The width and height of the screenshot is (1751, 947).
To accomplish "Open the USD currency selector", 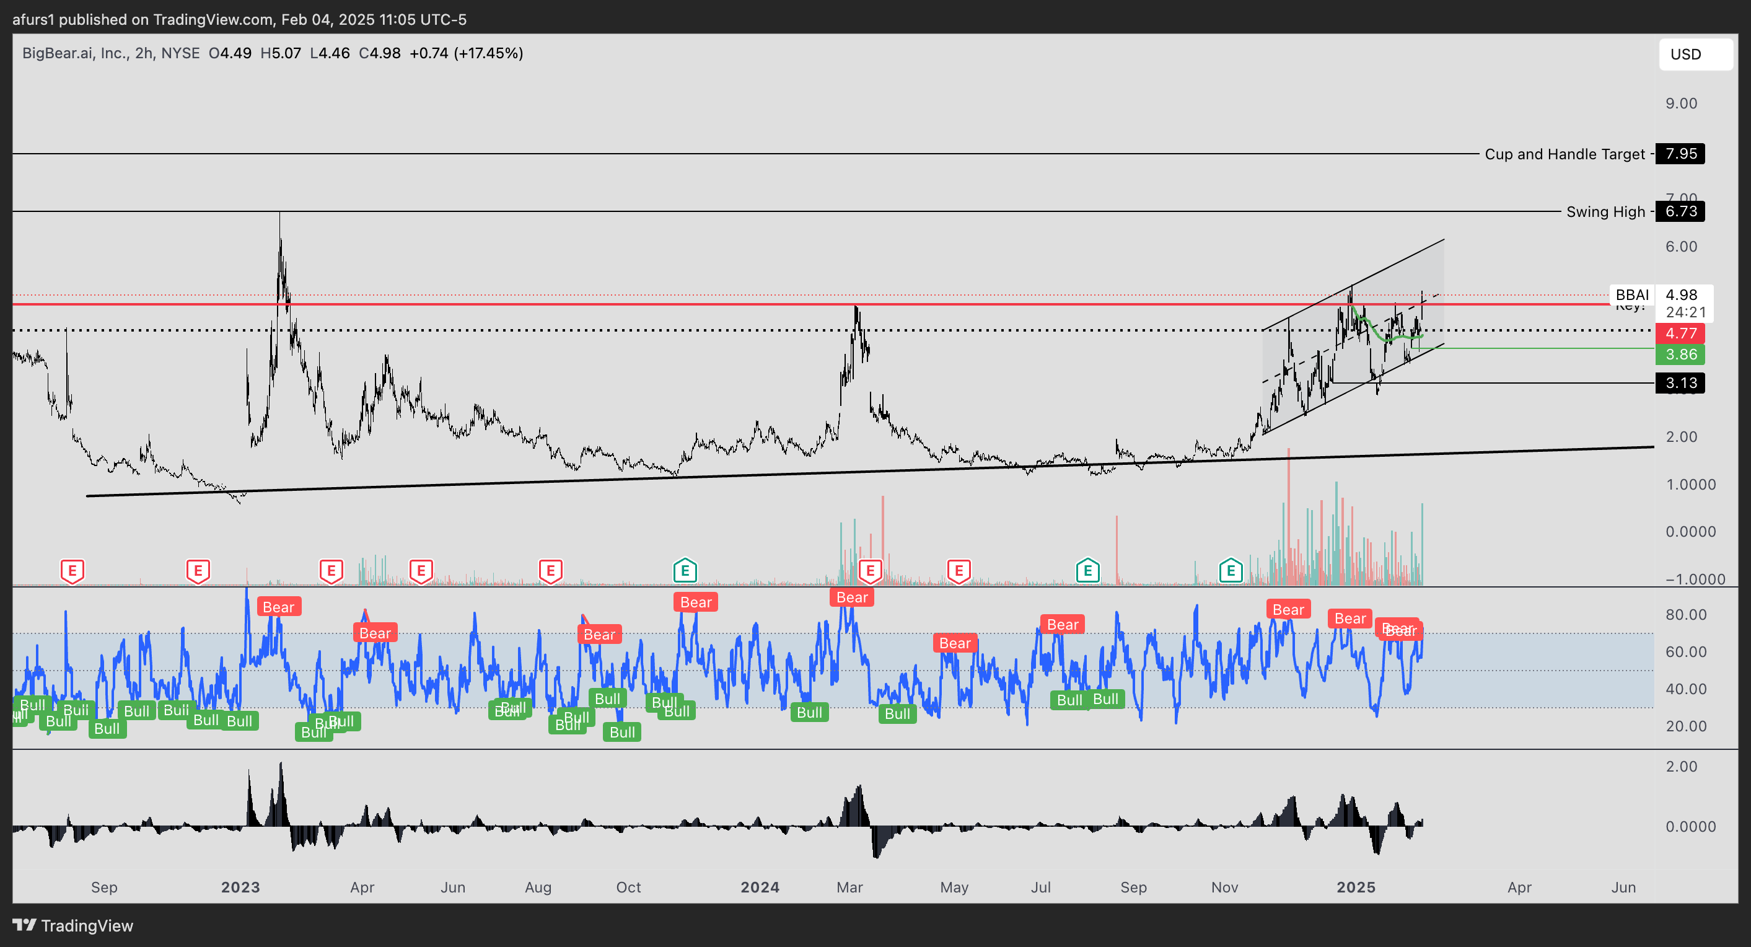I will coord(1695,55).
